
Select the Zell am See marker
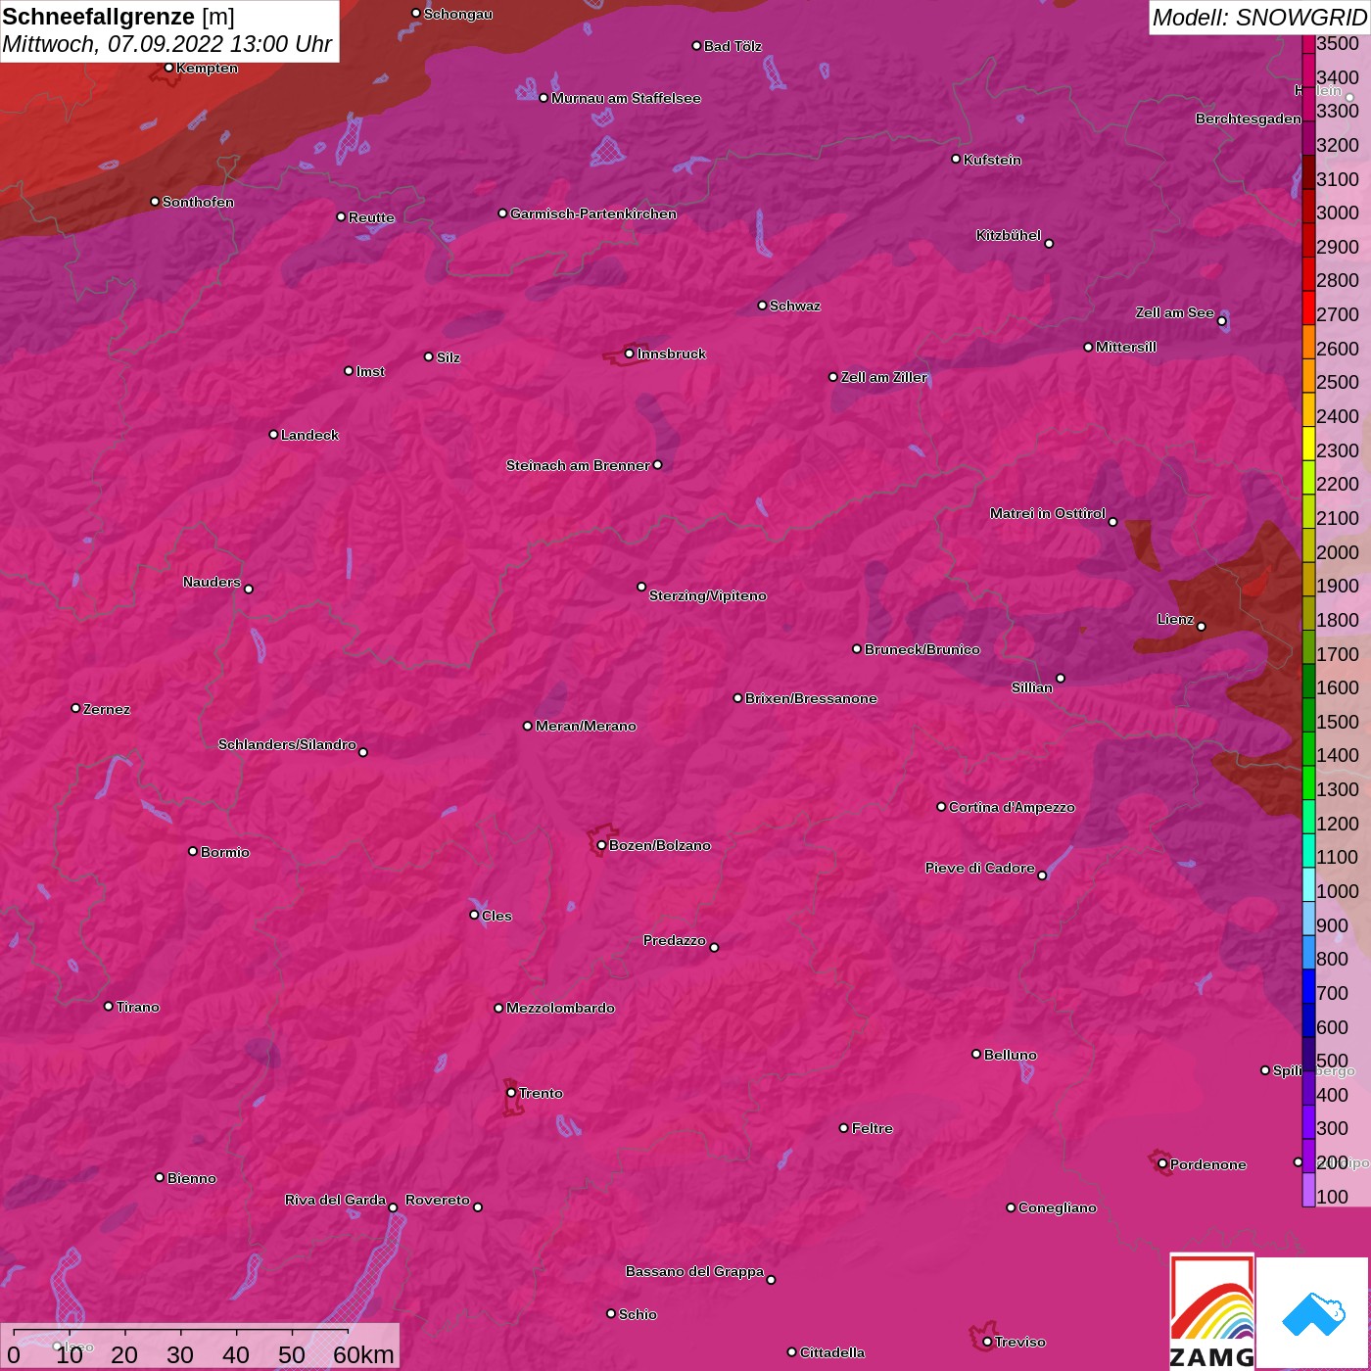coord(1221,321)
